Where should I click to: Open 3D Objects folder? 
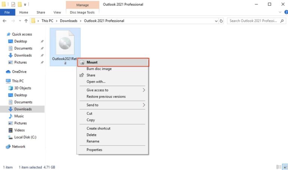[x=22, y=88]
